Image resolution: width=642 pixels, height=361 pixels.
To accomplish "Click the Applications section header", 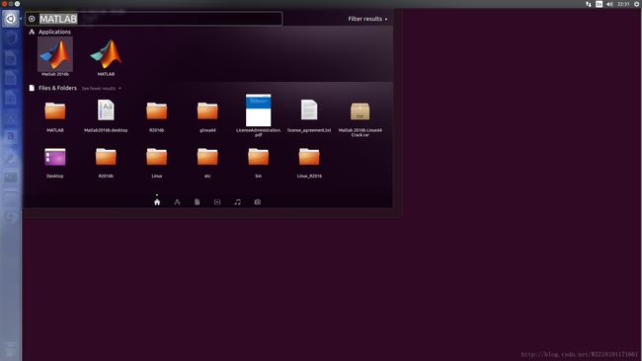I will click(54, 32).
